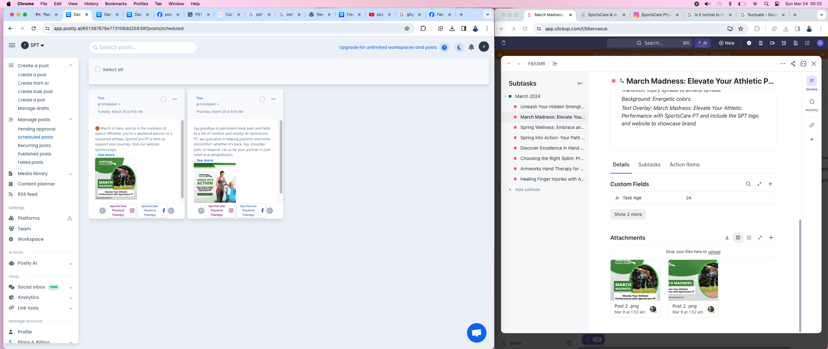The height and width of the screenshot is (349, 828).
Task: Click the ClickUp AI button
Action: coord(702,43)
